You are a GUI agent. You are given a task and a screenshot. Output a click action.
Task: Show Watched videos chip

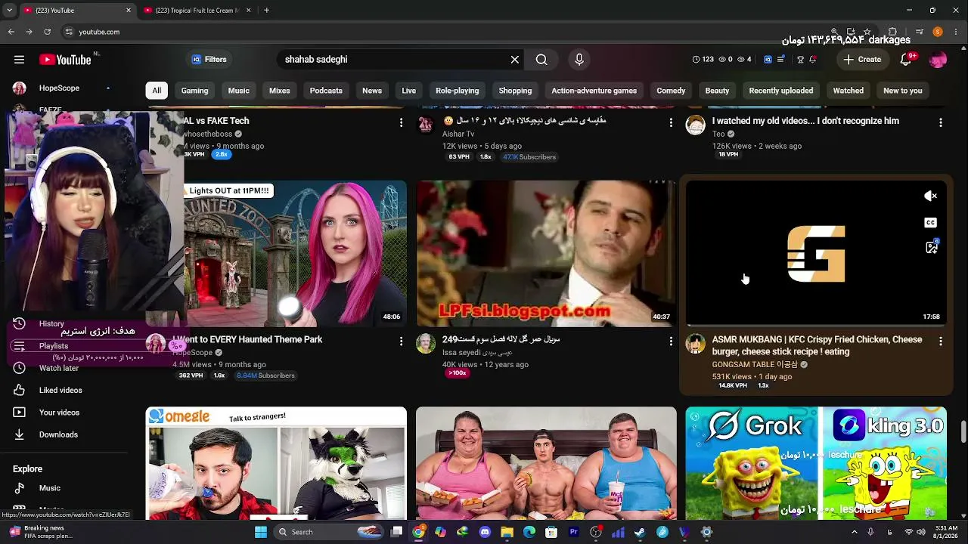849,91
